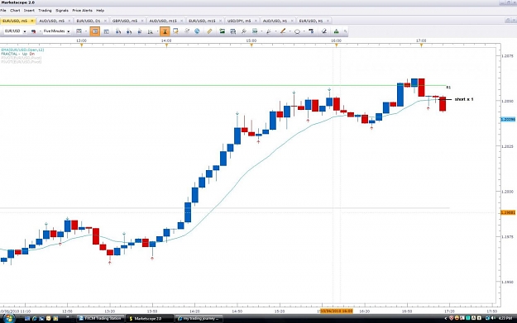This screenshot has height=323, width=517.
Task: Click the note icon right of cursor mode
Action: (175, 31)
